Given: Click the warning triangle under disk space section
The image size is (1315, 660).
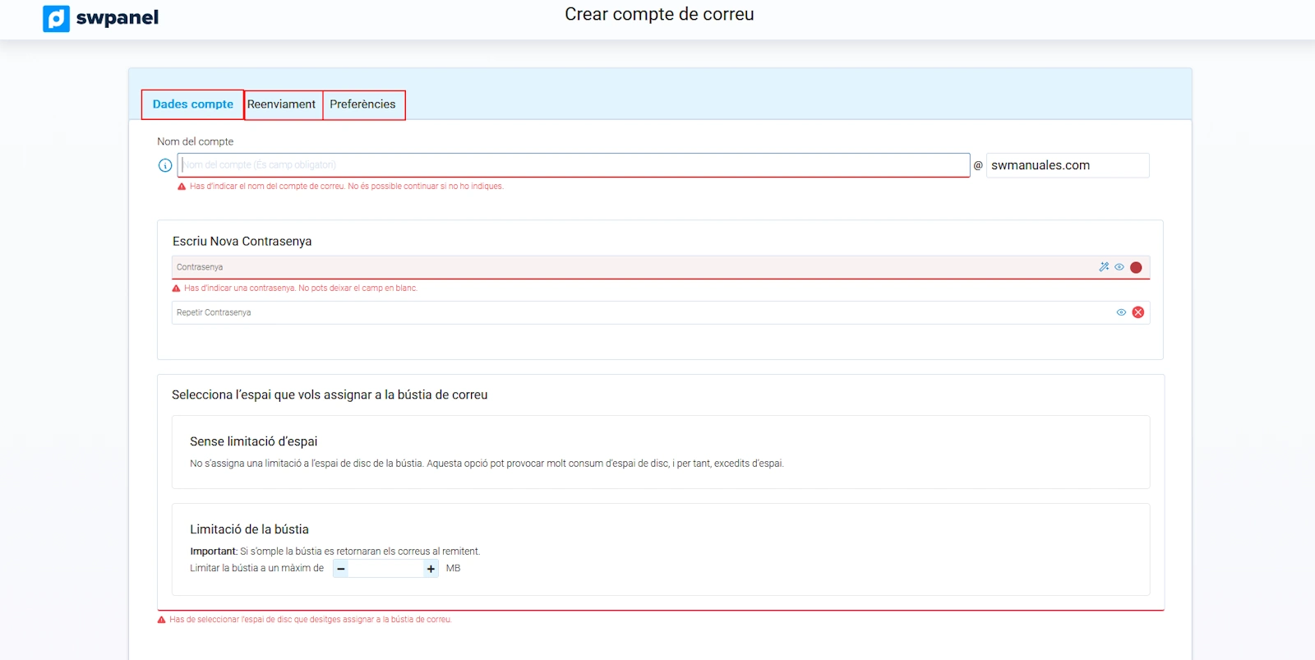Looking at the screenshot, I should (x=162, y=620).
